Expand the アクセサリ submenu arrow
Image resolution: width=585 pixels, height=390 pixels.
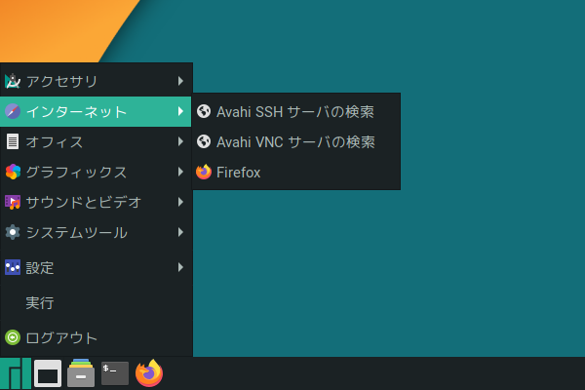tap(180, 81)
